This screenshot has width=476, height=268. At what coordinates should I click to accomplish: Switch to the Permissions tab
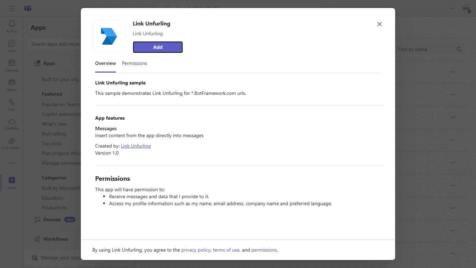134,63
